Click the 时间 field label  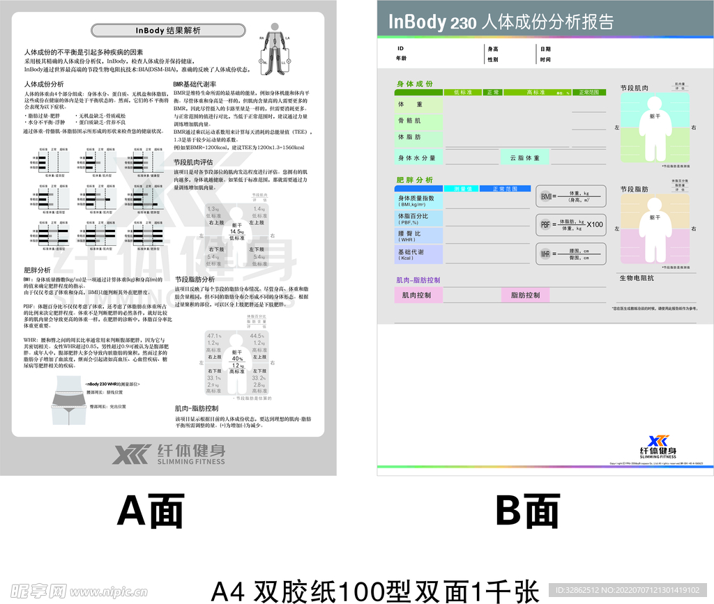coord(545,60)
